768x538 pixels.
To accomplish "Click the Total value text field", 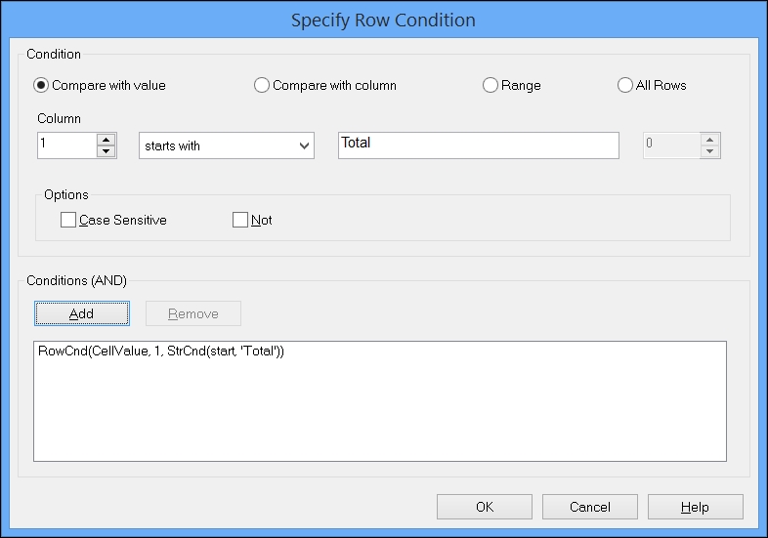I will [x=479, y=145].
